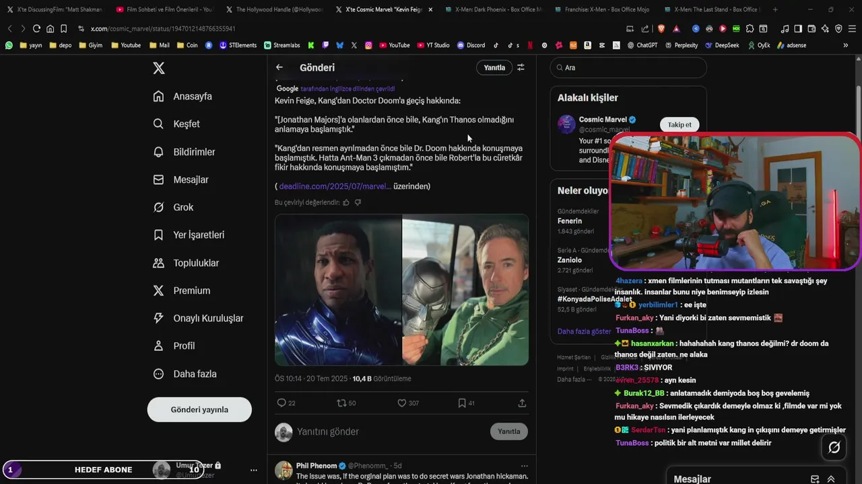
Task: Open ChatGPT bookmark
Action: click(642, 45)
